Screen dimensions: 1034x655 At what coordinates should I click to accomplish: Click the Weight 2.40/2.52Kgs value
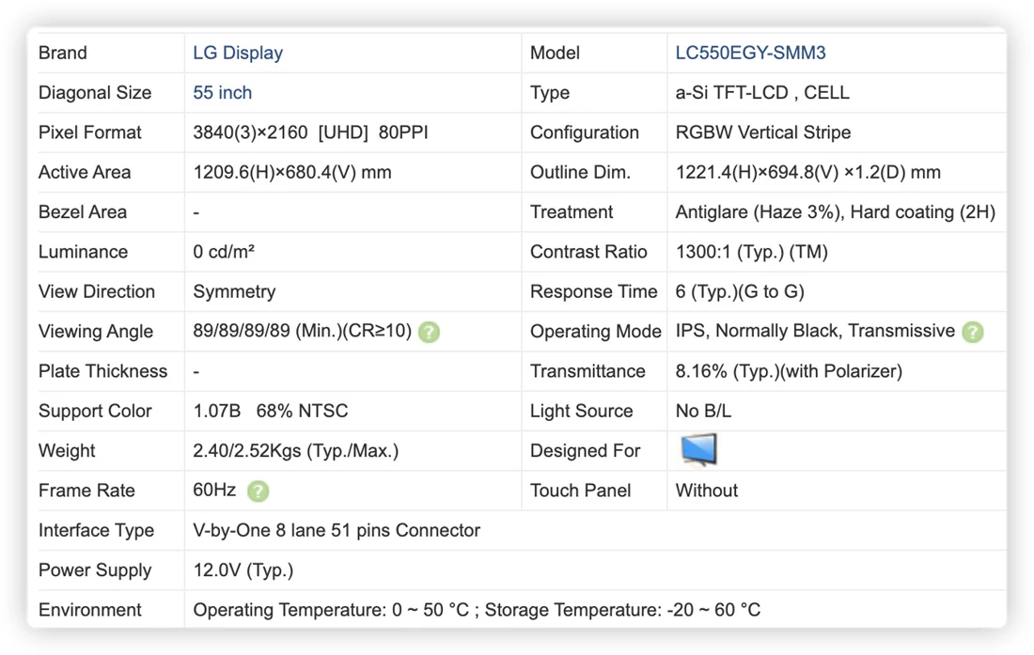pyautogui.click(x=295, y=451)
